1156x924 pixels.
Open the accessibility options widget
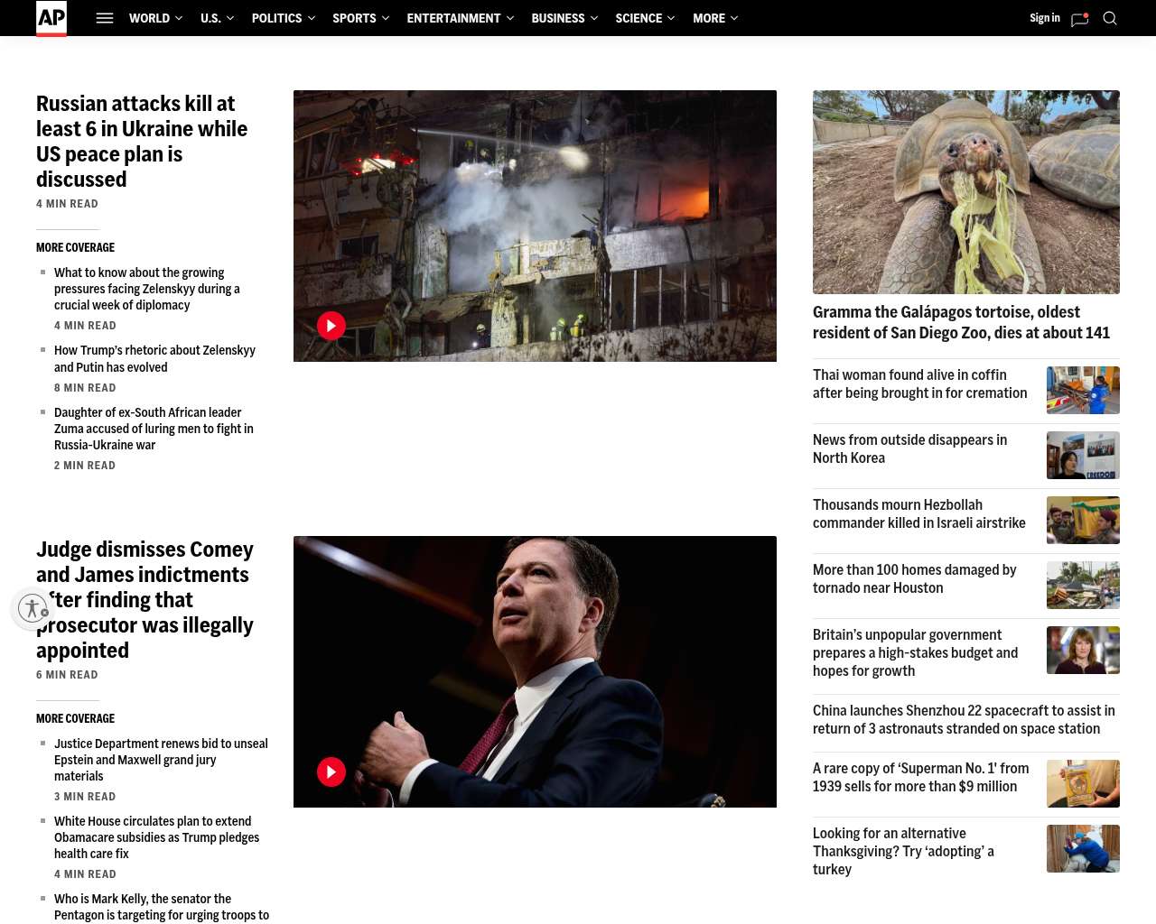33,608
